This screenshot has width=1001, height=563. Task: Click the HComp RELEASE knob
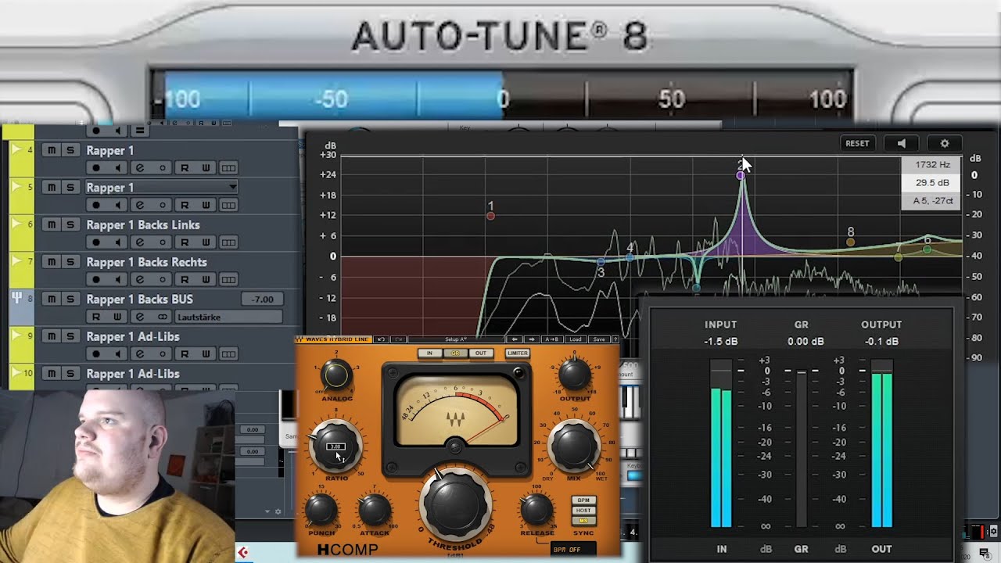[536, 510]
